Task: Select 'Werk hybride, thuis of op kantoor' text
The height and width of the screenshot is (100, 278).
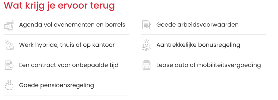Action: click(67, 45)
